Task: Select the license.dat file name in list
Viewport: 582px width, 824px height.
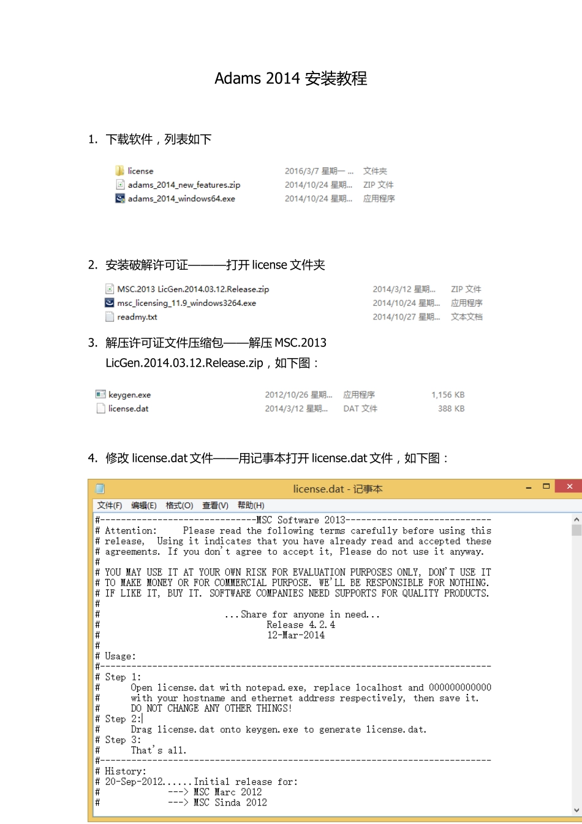Action: tap(128, 408)
